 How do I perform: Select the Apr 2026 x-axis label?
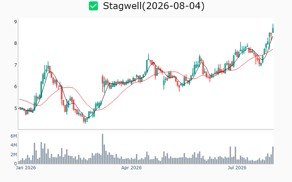pos(131,168)
